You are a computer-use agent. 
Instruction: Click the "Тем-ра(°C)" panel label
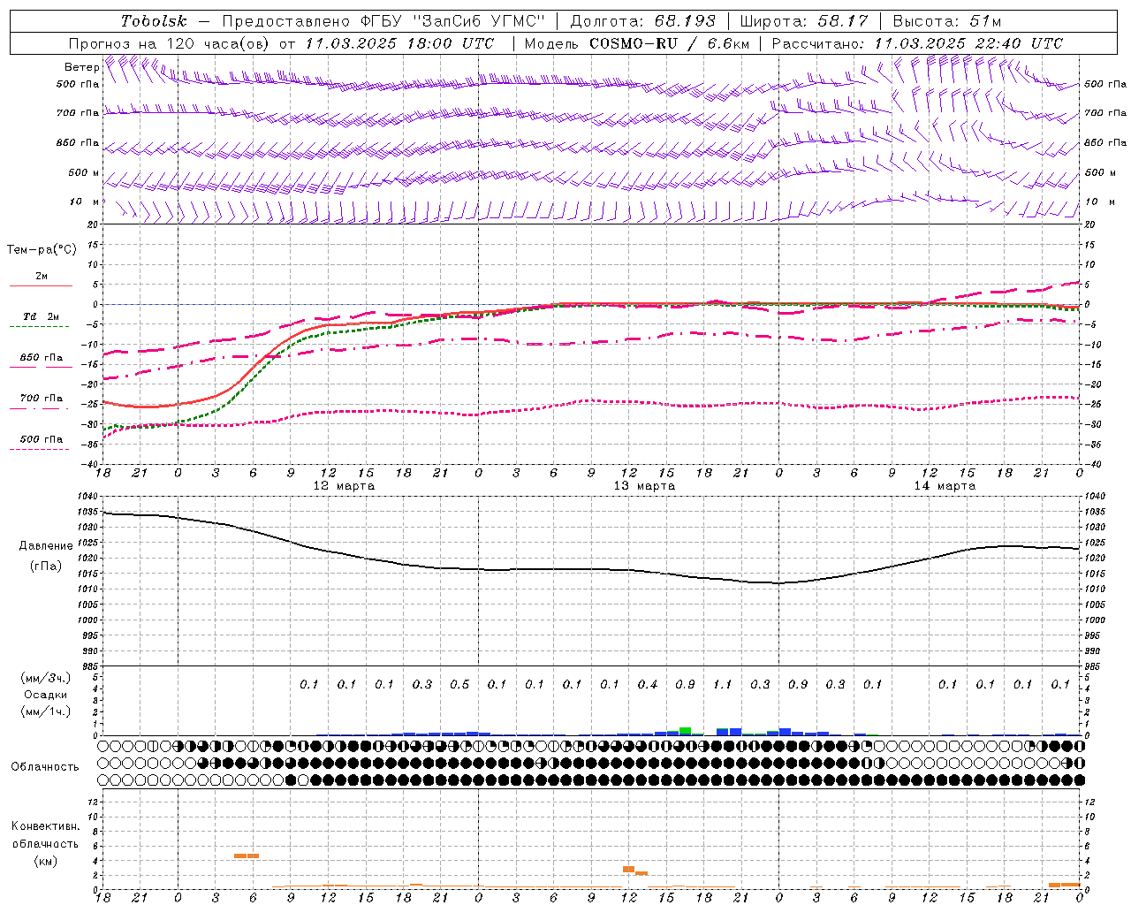(42, 250)
